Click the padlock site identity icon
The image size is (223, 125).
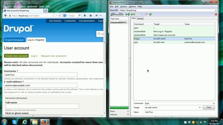[x=10, y=16]
